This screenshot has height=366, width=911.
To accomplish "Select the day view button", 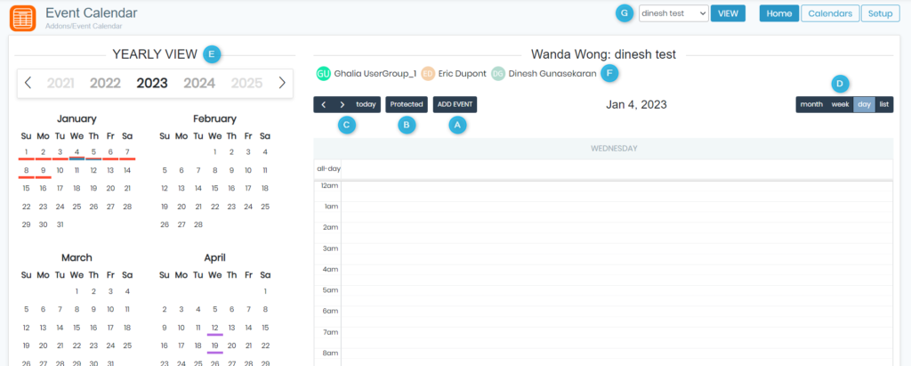I will 865,105.
